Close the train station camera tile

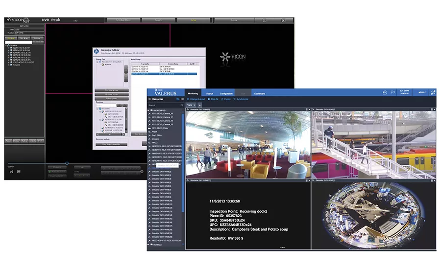click(435, 110)
